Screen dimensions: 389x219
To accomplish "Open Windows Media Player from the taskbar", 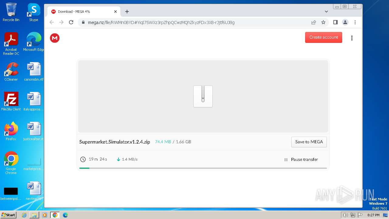I will click(45, 215).
